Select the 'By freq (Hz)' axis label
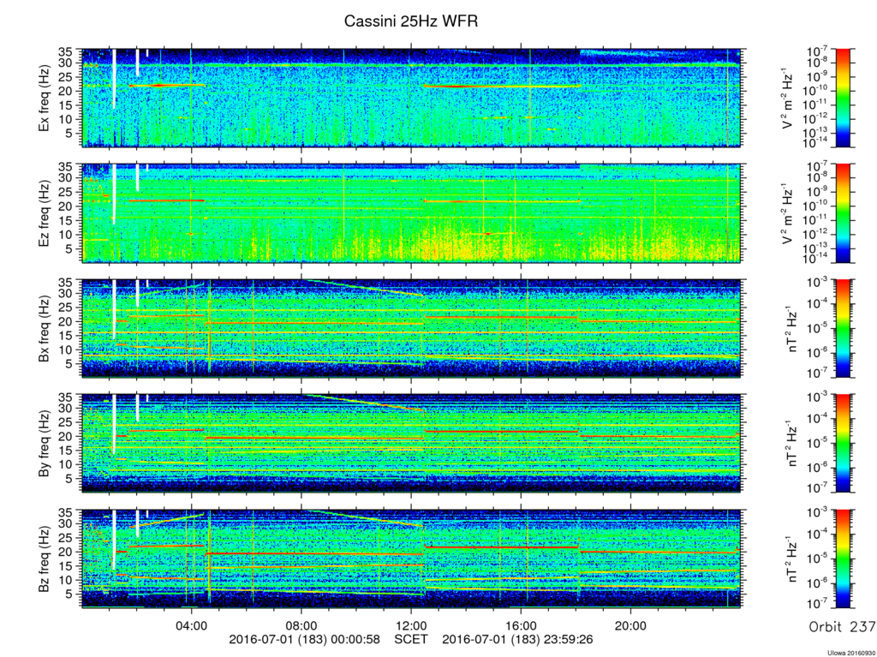The width and height of the screenshot is (877, 657). (45, 444)
